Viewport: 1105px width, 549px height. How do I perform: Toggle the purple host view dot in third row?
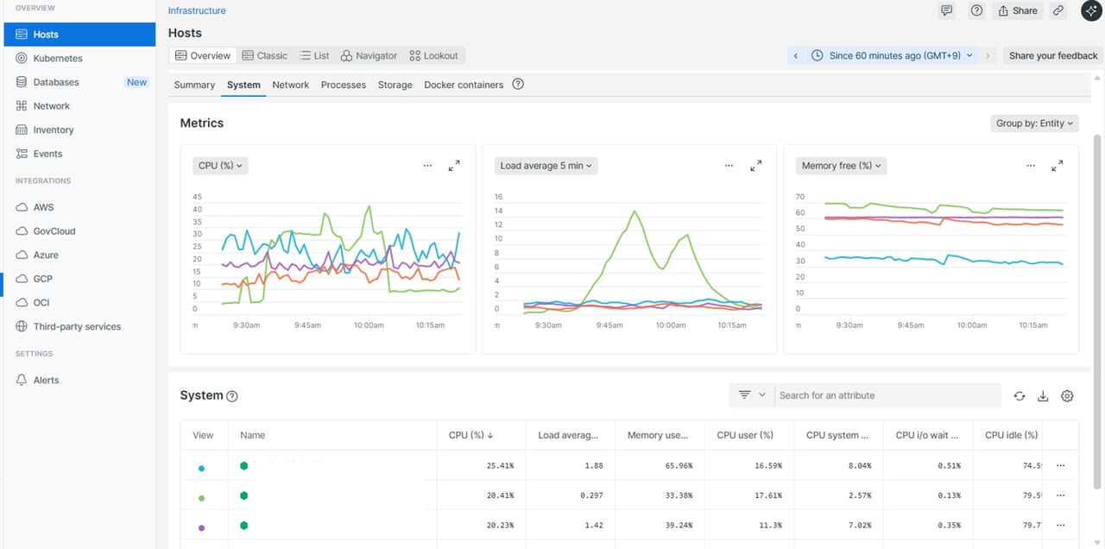pyautogui.click(x=202, y=527)
